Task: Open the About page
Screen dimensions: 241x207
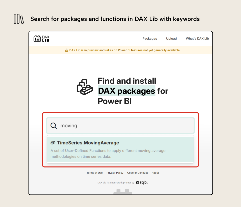Action: coord(155,173)
